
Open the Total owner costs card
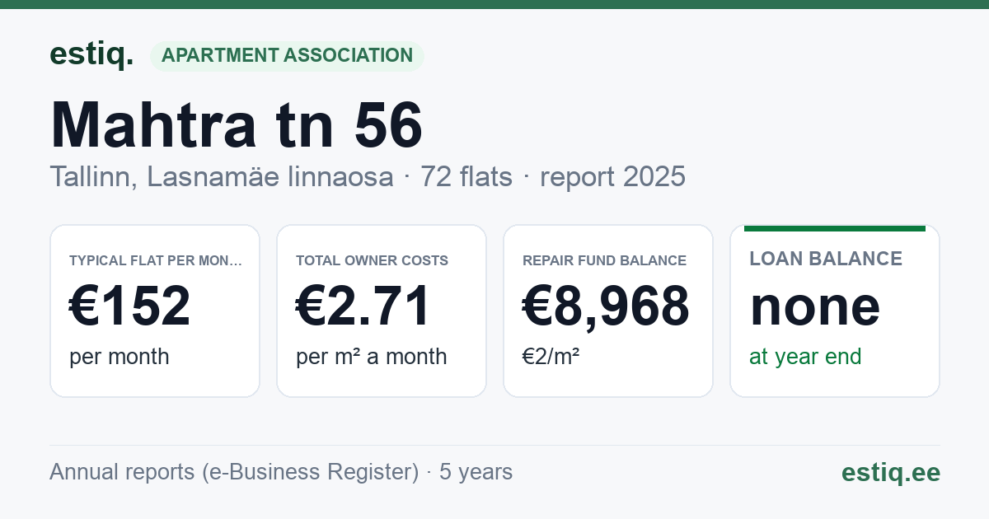(x=382, y=311)
